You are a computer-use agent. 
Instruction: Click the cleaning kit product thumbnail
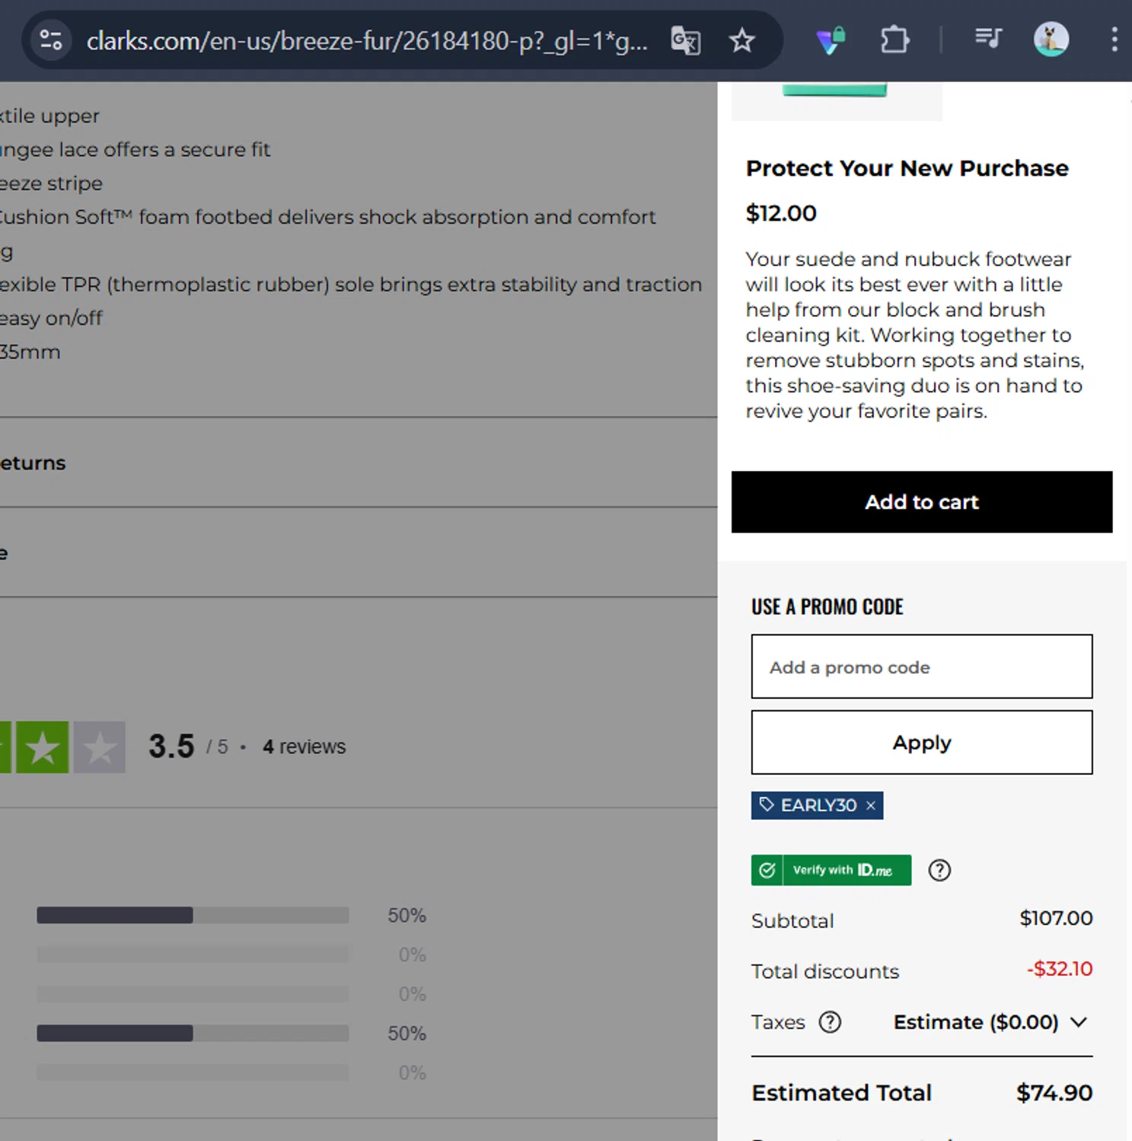click(837, 101)
